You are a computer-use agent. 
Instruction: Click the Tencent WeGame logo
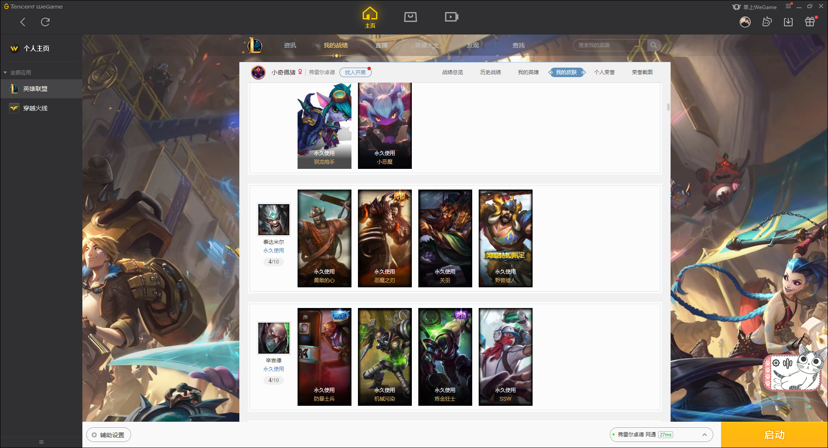(x=33, y=6)
